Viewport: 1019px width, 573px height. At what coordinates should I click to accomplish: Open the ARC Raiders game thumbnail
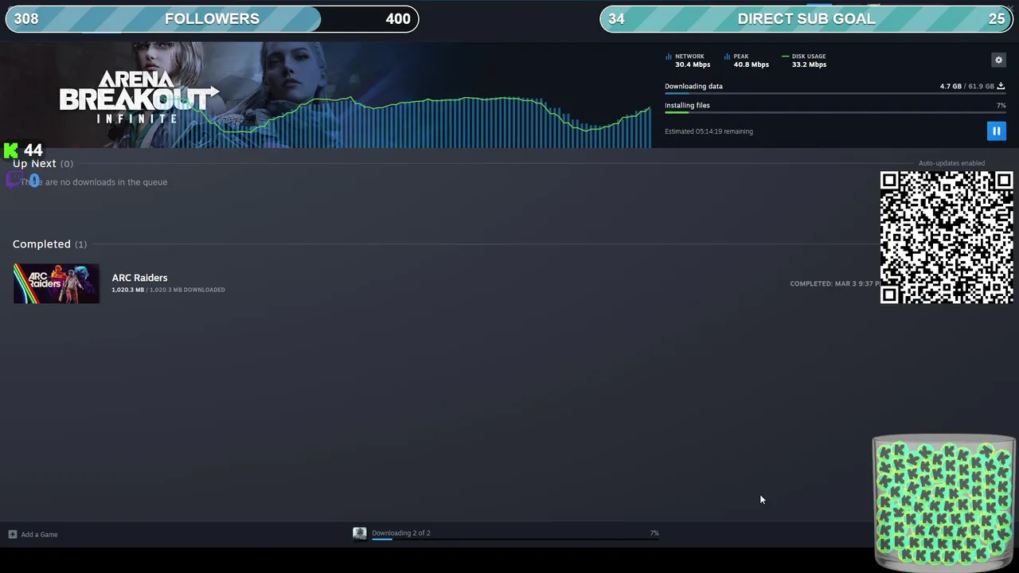coord(57,283)
